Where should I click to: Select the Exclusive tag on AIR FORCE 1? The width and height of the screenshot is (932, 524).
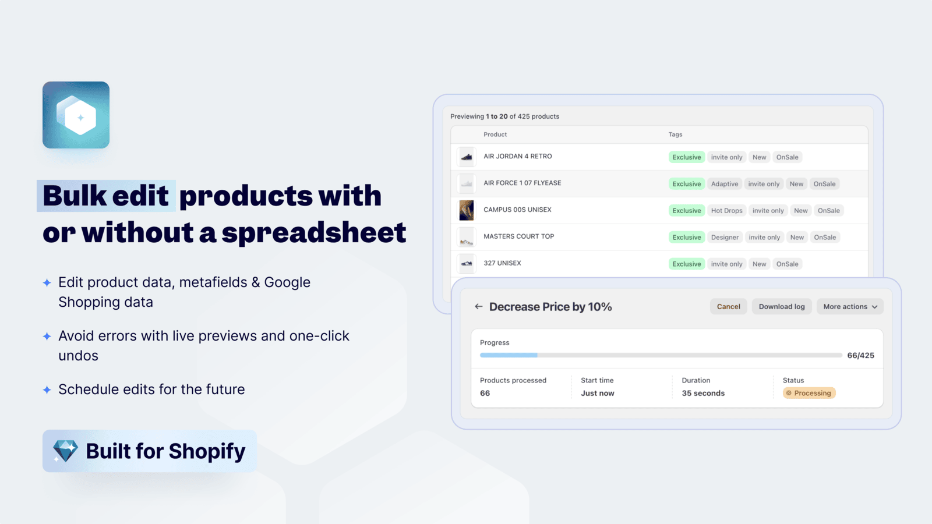[x=686, y=183]
